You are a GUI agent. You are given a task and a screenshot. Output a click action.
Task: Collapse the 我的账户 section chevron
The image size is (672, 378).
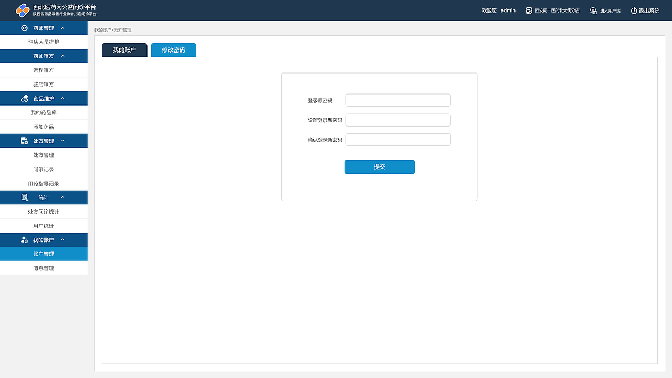[x=62, y=240]
